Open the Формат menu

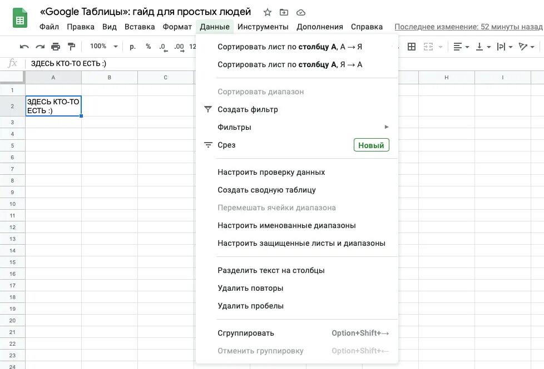tap(177, 27)
